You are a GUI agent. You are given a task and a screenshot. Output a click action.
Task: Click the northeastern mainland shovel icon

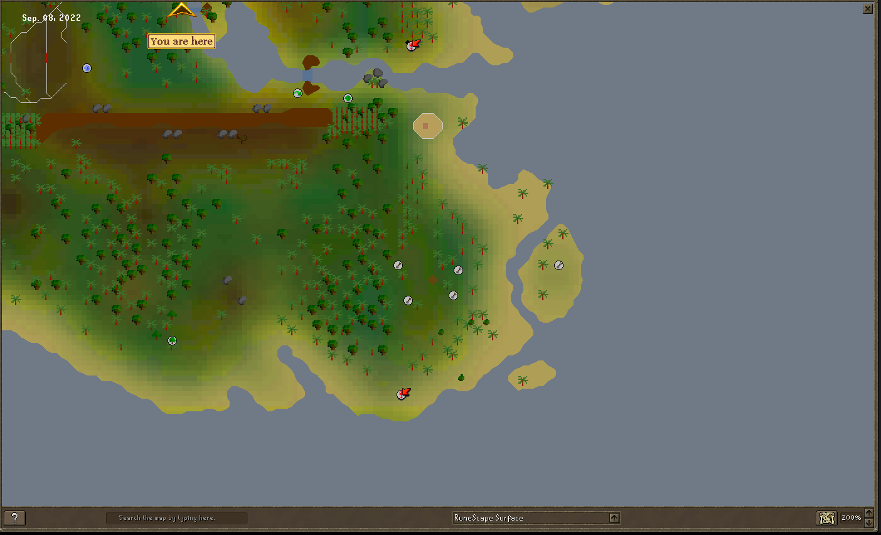459,270
